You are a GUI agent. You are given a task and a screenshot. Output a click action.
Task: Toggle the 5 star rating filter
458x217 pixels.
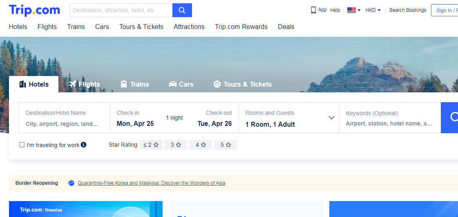tap(226, 145)
